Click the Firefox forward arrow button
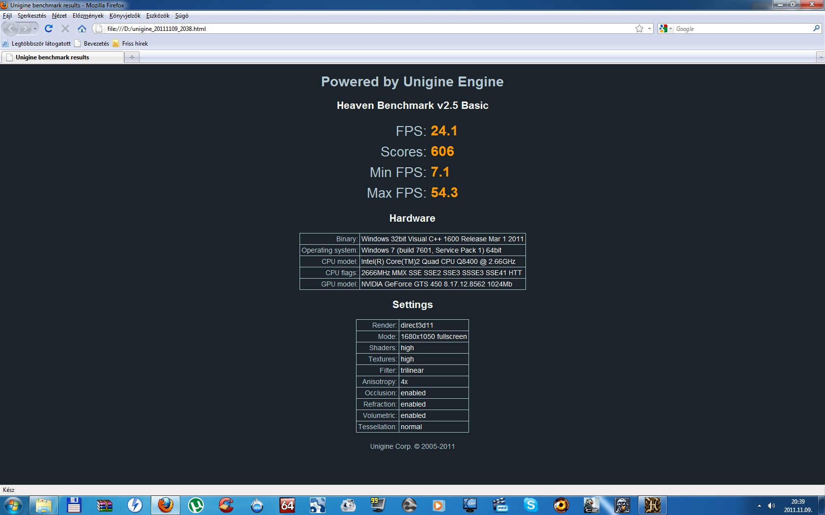Screen dimensions: 825x515 coord(25,28)
